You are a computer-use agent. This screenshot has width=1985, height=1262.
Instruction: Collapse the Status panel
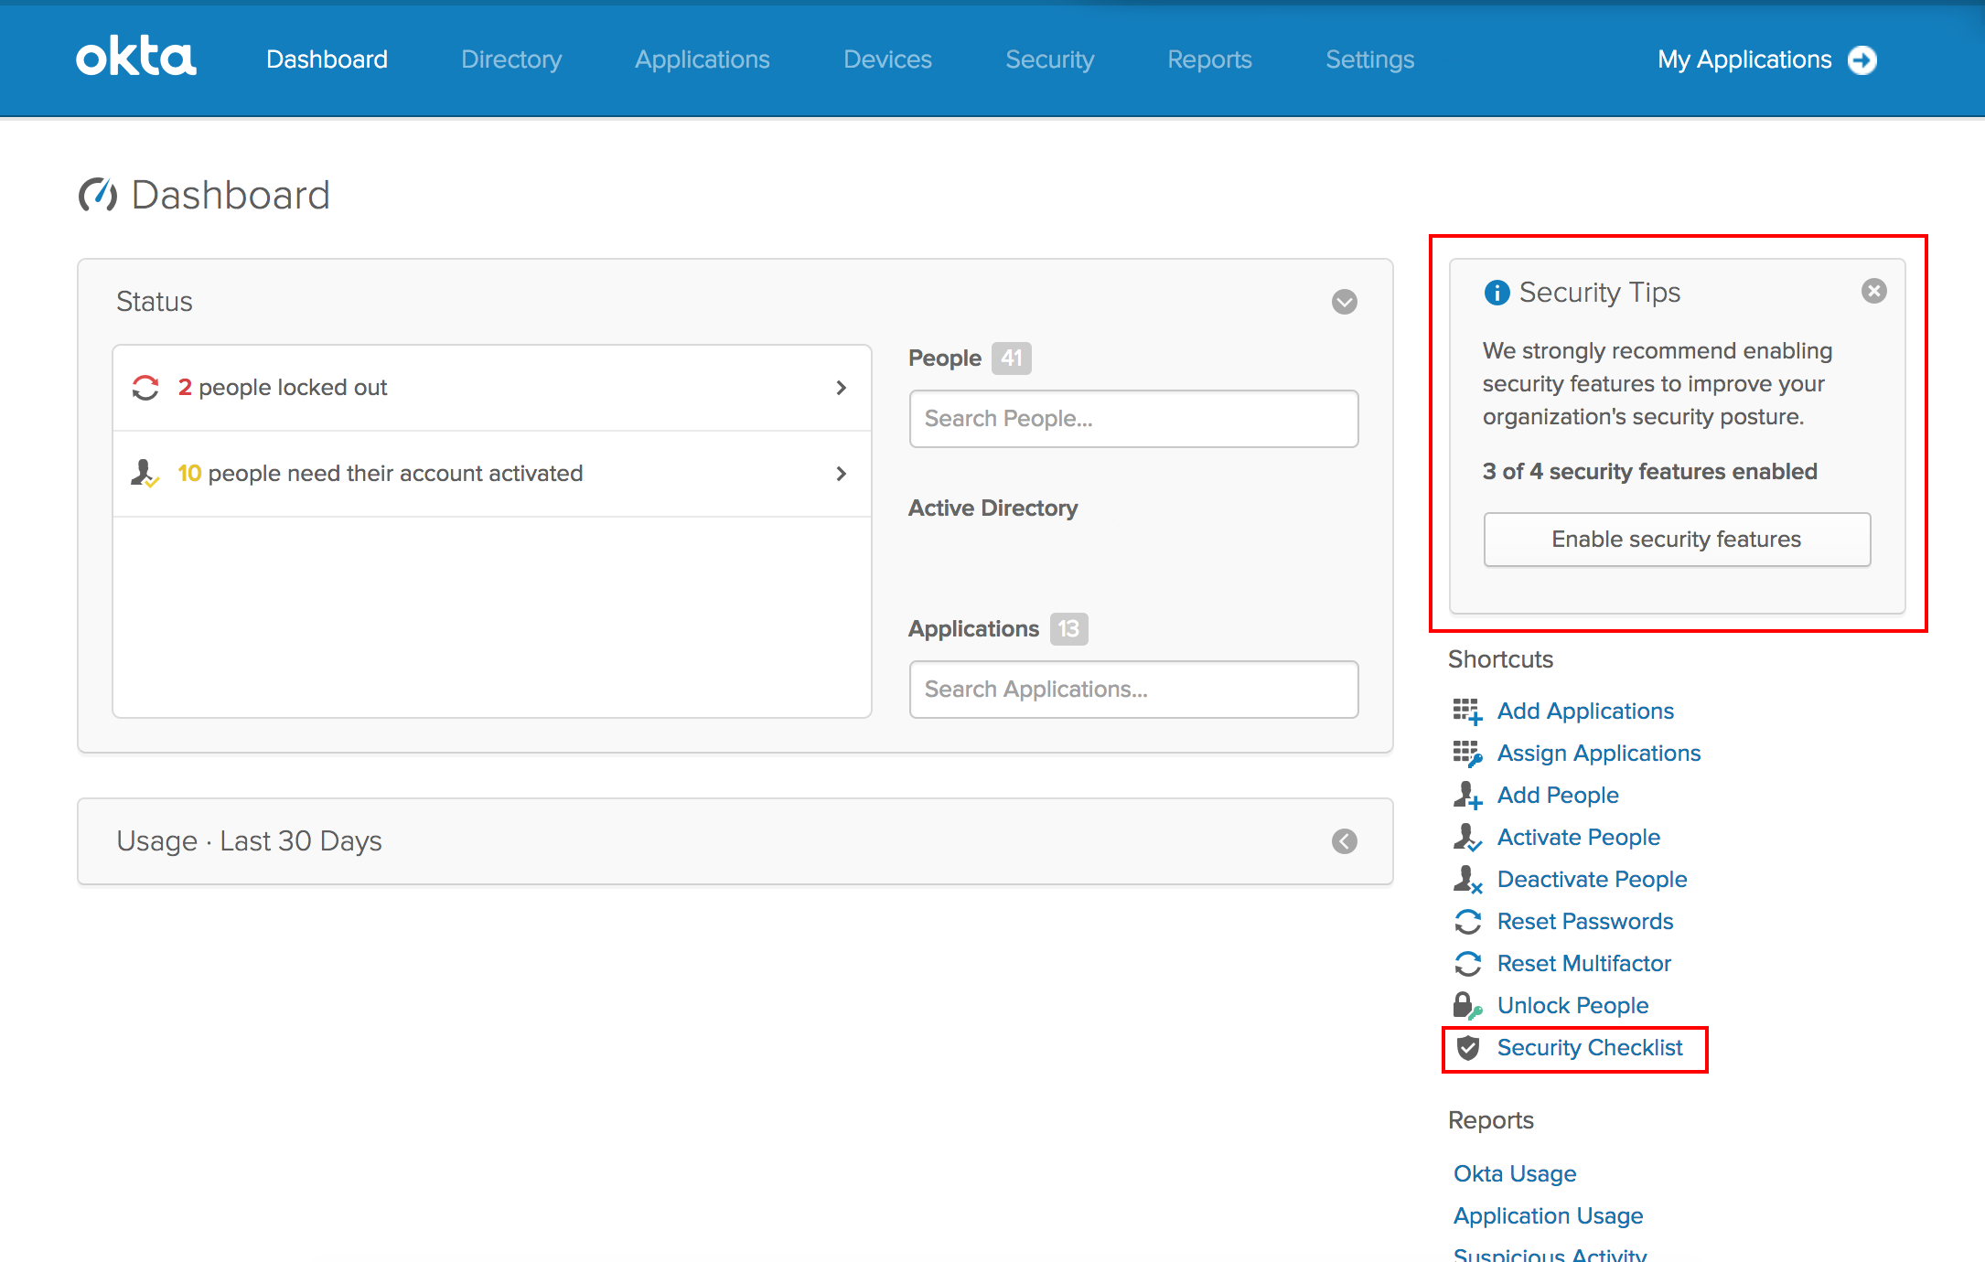tap(1344, 302)
